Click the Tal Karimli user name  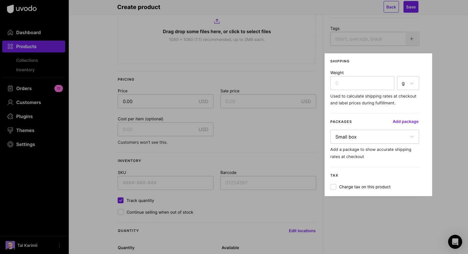tap(27, 246)
